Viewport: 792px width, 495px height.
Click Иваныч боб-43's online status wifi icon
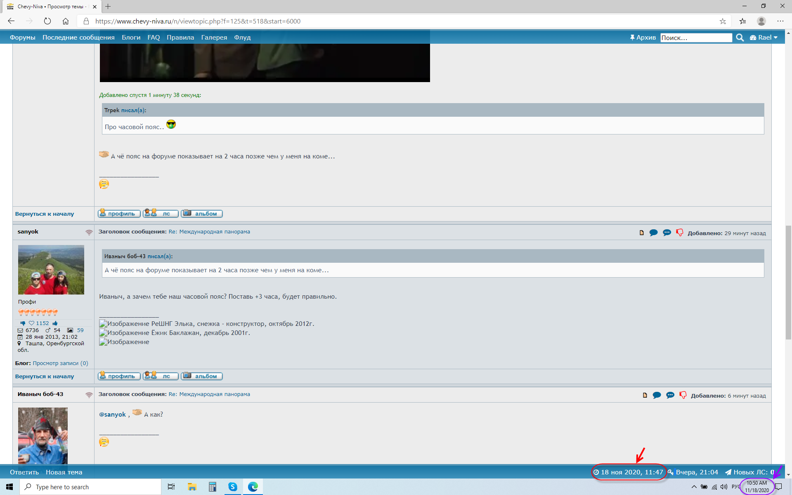pos(89,395)
